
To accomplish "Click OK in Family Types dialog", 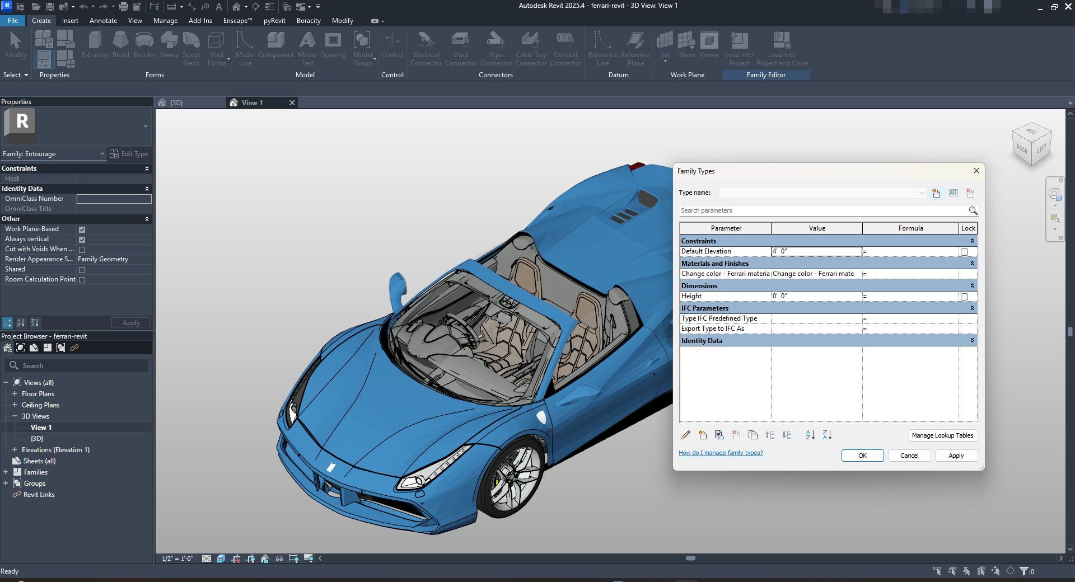I will tap(862, 456).
